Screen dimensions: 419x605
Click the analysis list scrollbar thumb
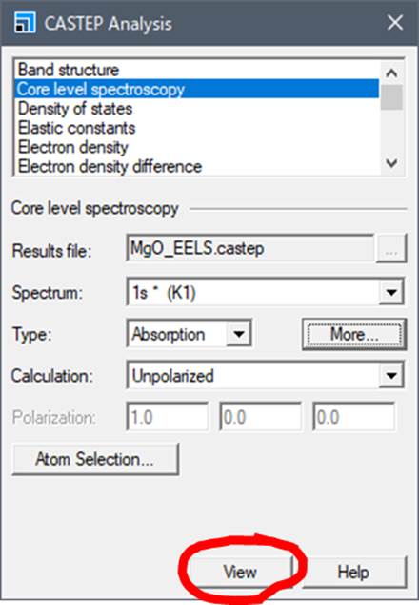[x=391, y=97]
